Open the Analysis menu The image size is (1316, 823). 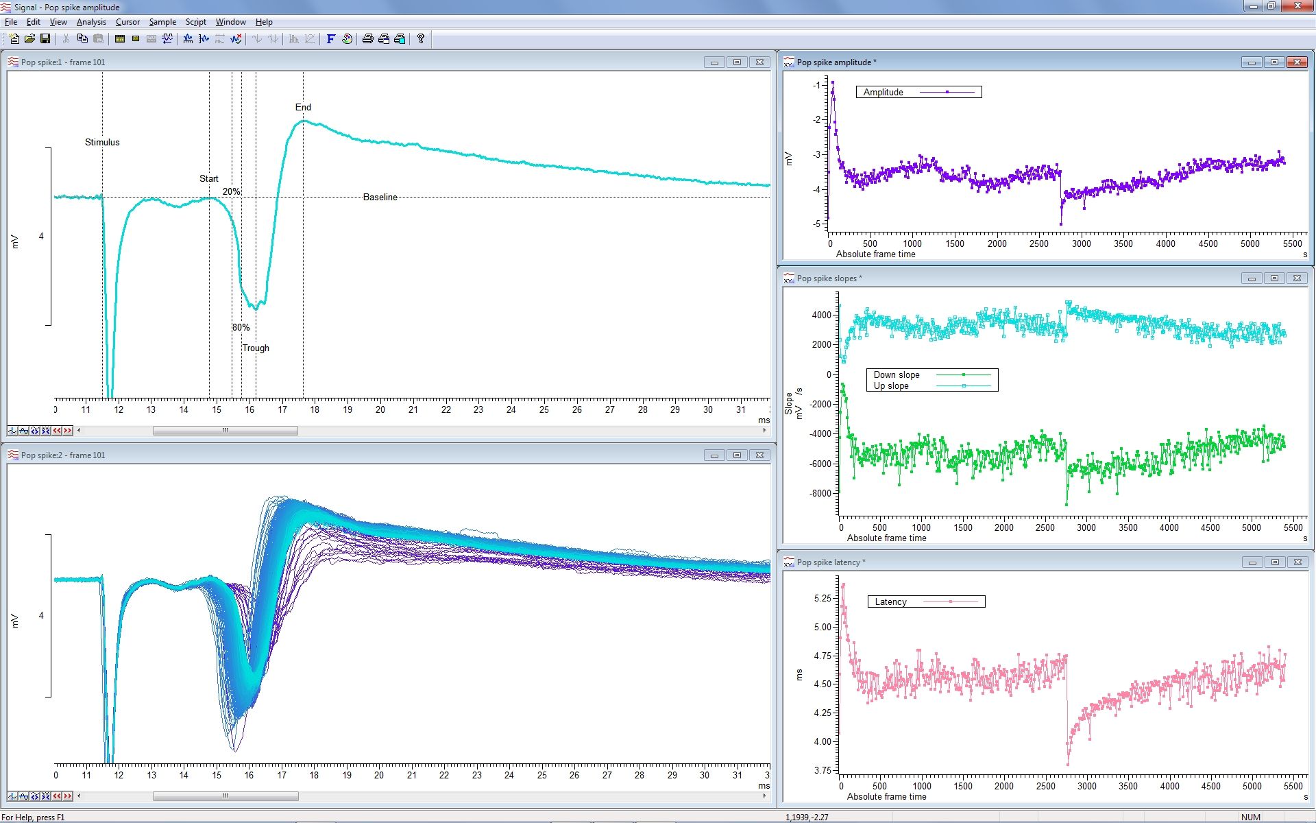point(91,22)
